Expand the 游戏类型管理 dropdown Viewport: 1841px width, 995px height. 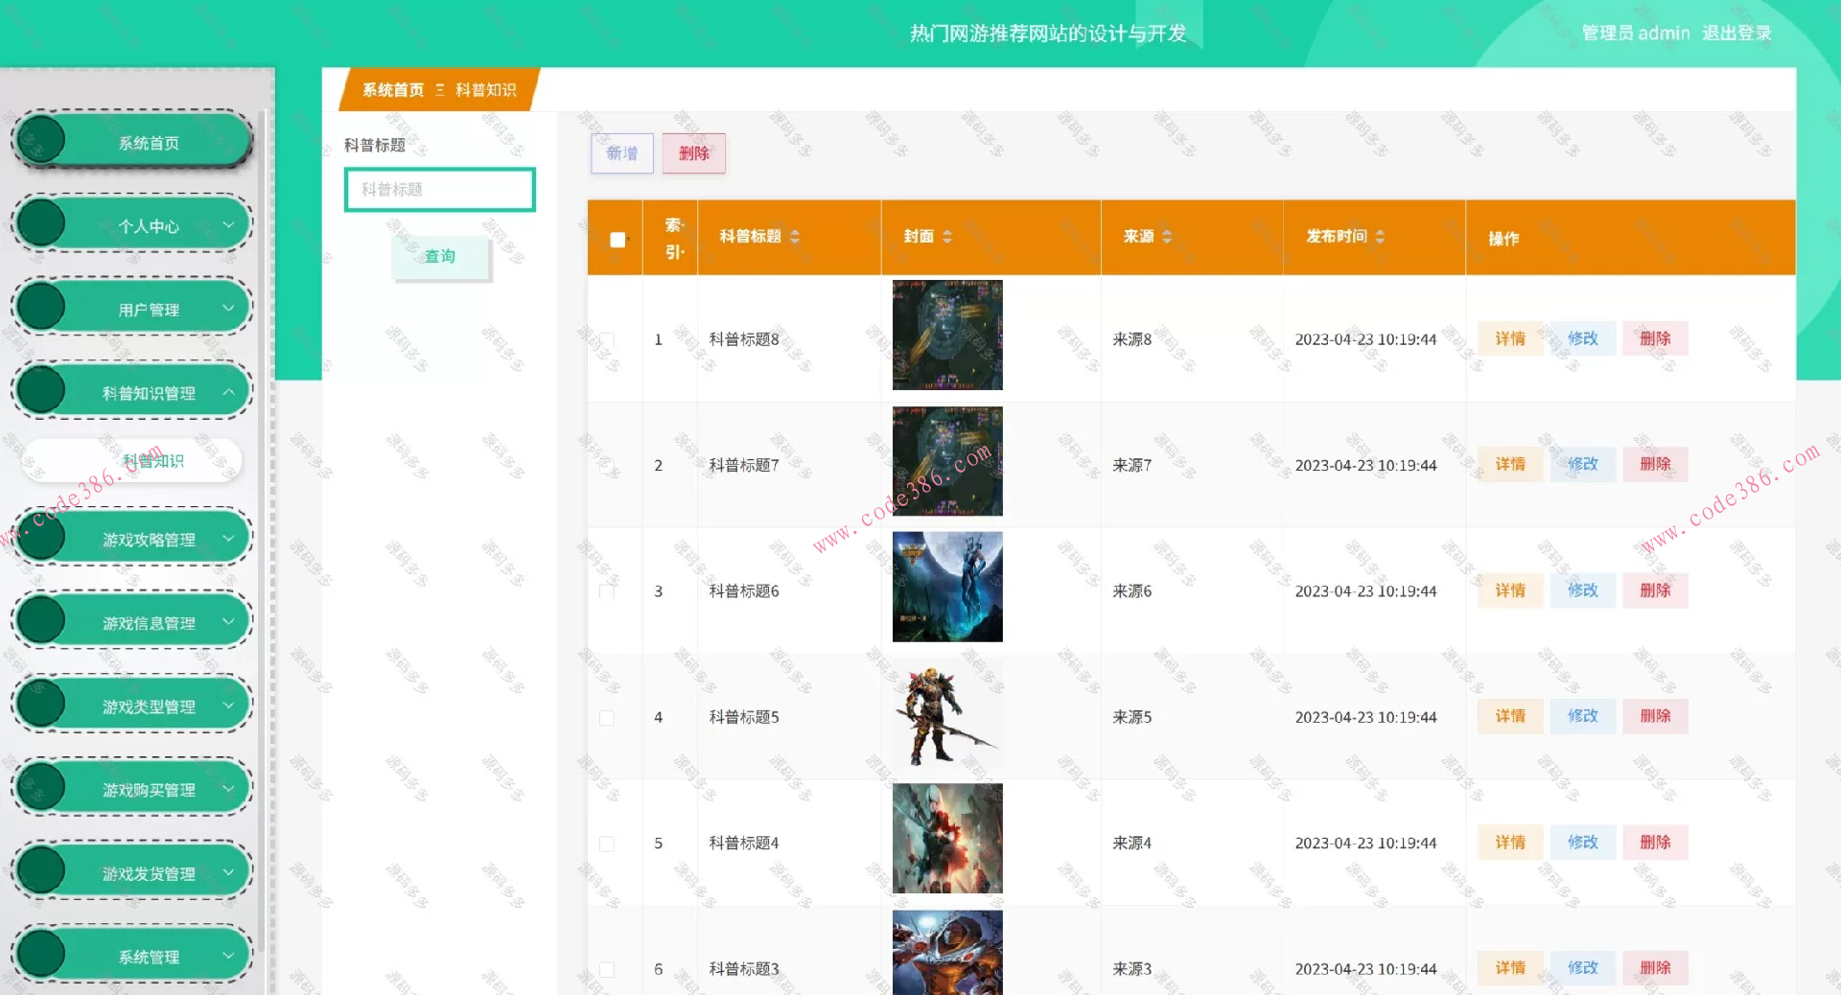[x=228, y=703]
